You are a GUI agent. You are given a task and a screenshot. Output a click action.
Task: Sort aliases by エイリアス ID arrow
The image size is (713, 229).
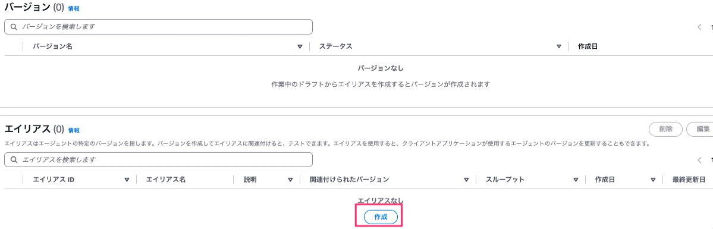[127, 180]
